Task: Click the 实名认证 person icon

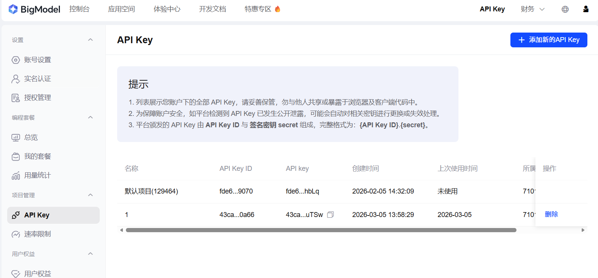Action: pos(16,79)
